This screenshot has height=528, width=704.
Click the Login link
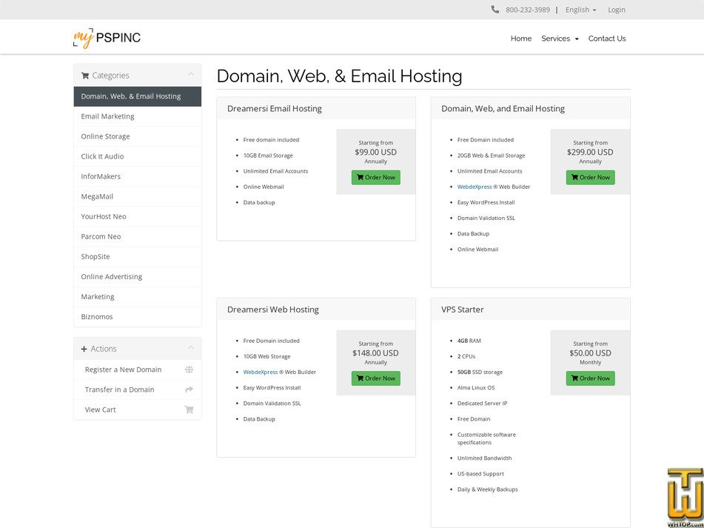[617, 10]
